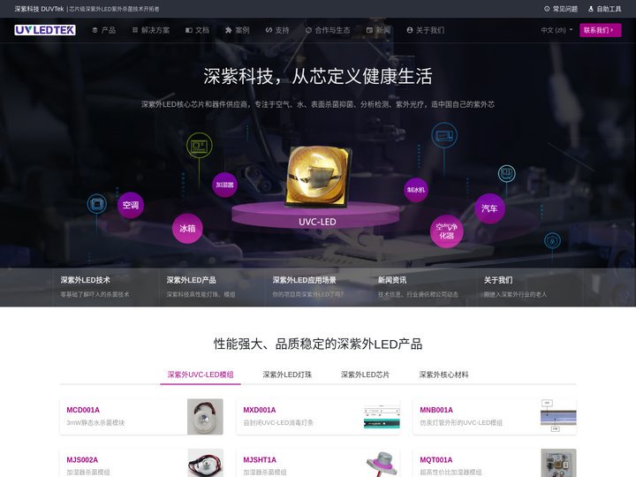Click the UVLEDTEK logo

point(45,30)
